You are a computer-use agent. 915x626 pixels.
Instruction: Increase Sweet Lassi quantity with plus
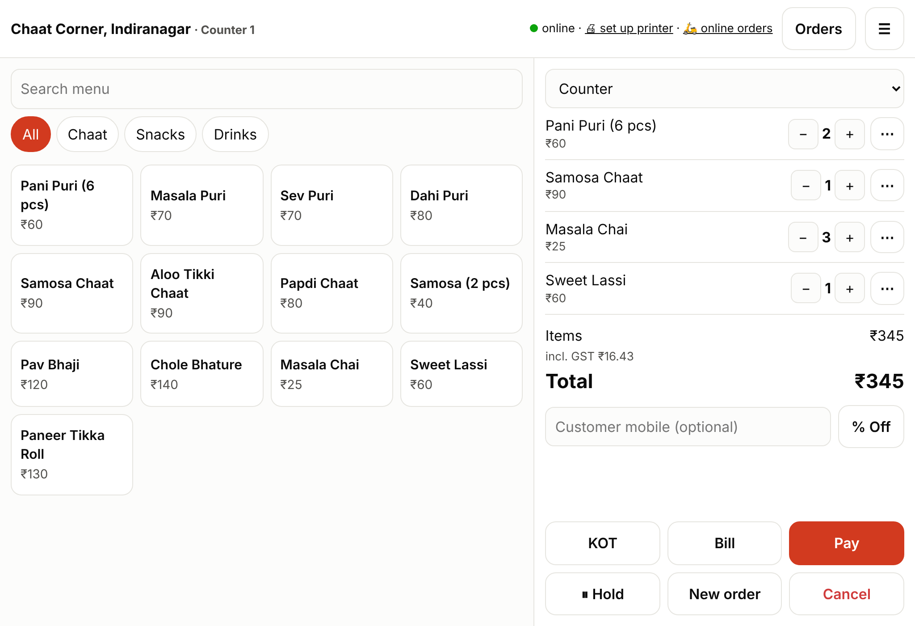850,288
